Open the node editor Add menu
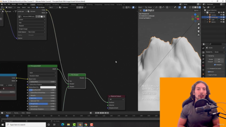This screenshot has height=127, width=226. pos(29,7)
